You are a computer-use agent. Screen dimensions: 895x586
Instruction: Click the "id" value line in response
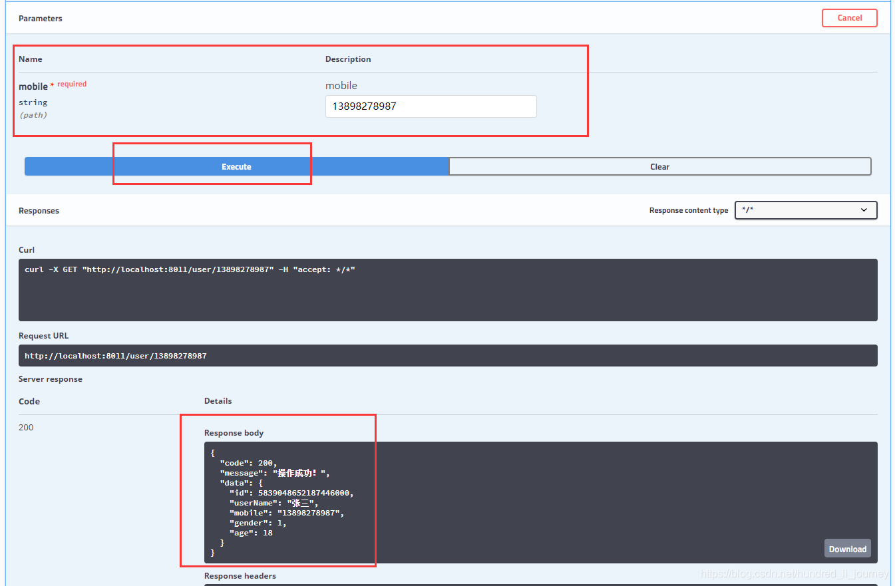click(x=292, y=493)
